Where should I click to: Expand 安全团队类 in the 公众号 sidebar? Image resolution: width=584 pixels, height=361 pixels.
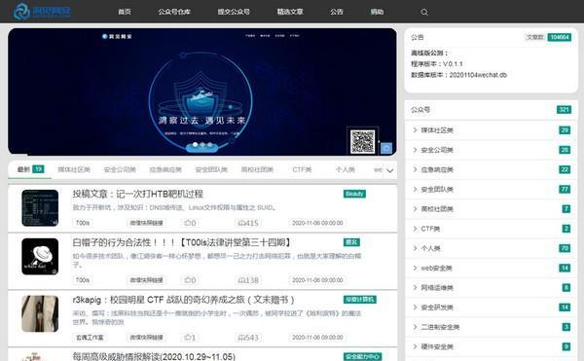tap(492, 190)
